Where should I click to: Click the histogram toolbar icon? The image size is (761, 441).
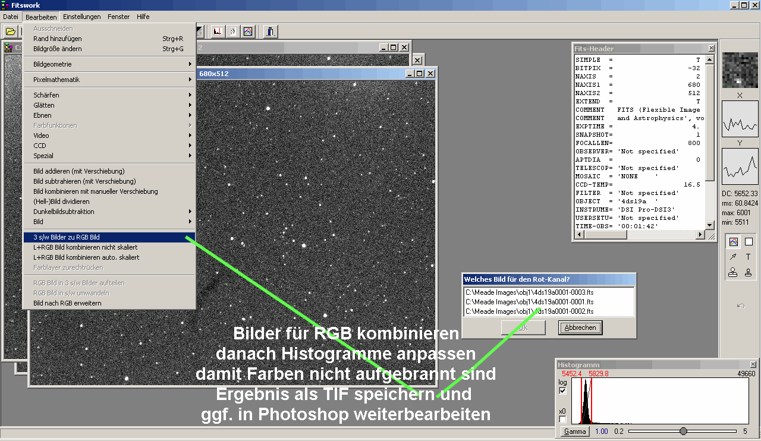pos(218,31)
